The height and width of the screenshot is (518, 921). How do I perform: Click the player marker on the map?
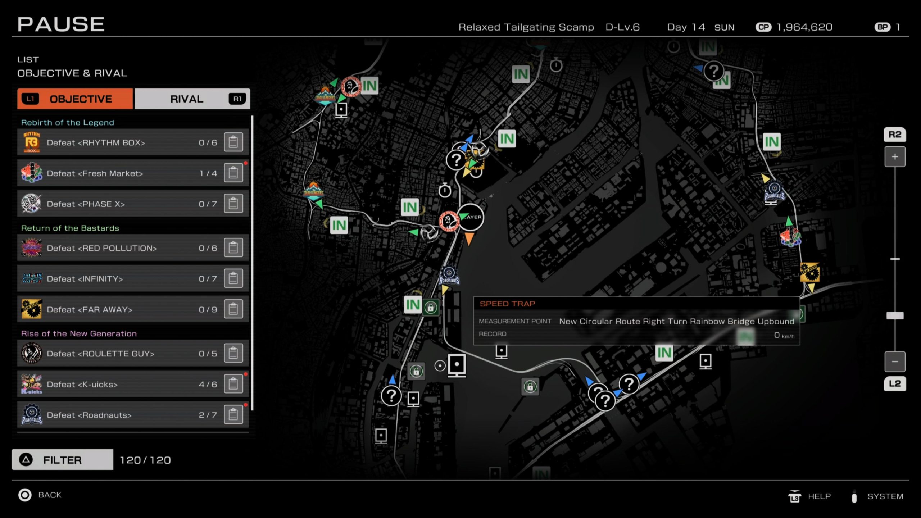pos(470,217)
